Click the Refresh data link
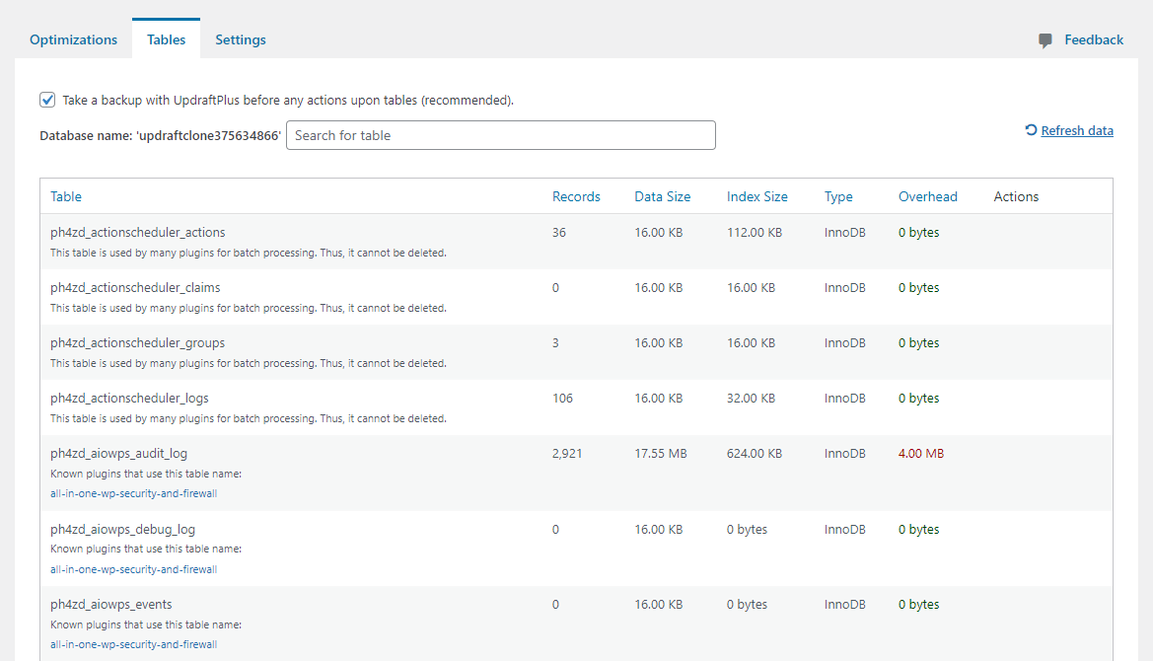This screenshot has width=1153, height=661. [1077, 130]
